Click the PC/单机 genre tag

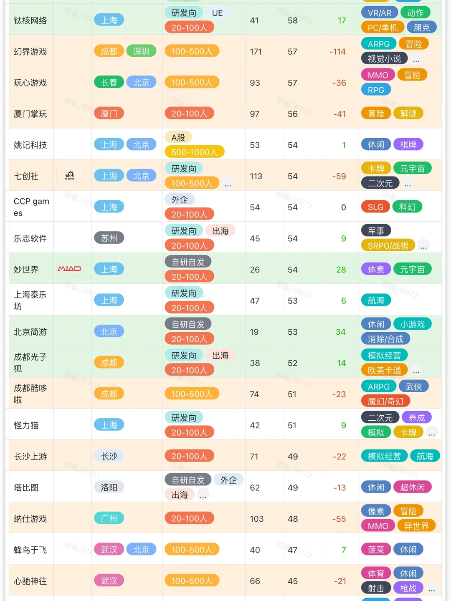[383, 28]
